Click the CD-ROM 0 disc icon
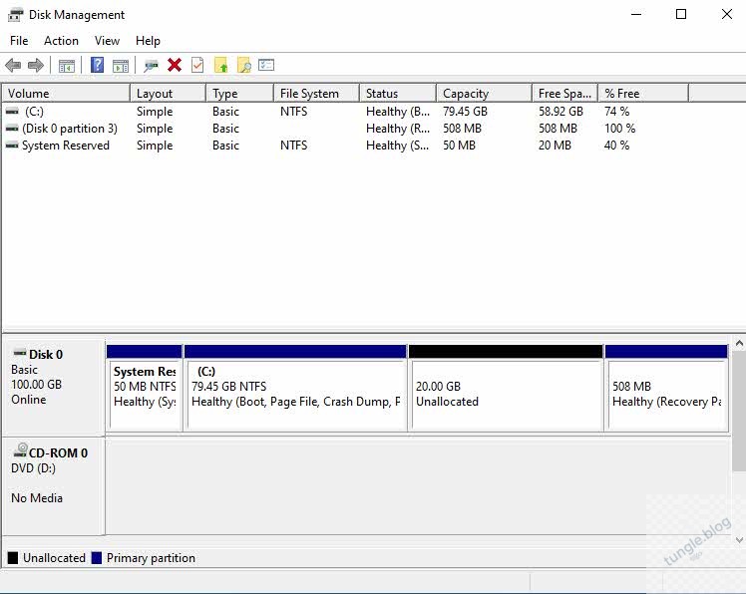The image size is (746, 594). [x=21, y=449]
